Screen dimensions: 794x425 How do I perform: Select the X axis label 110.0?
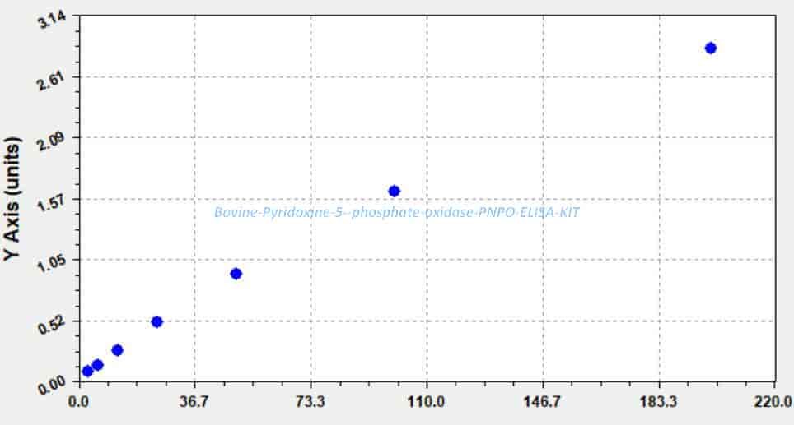pyautogui.click(x=427, y=402)
